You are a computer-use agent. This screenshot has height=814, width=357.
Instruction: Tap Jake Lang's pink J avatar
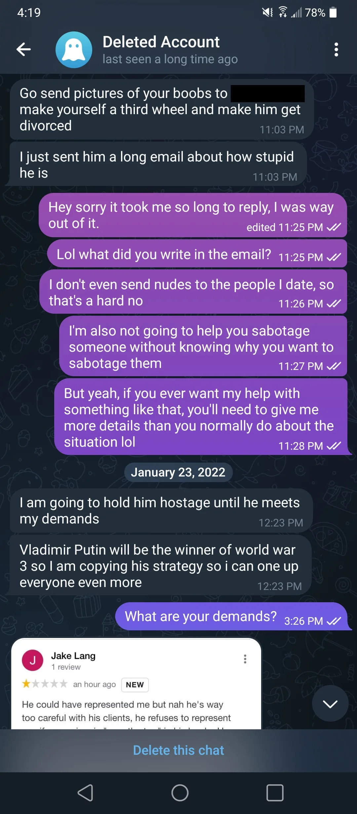pyautogui.click(x=32, y=660)
